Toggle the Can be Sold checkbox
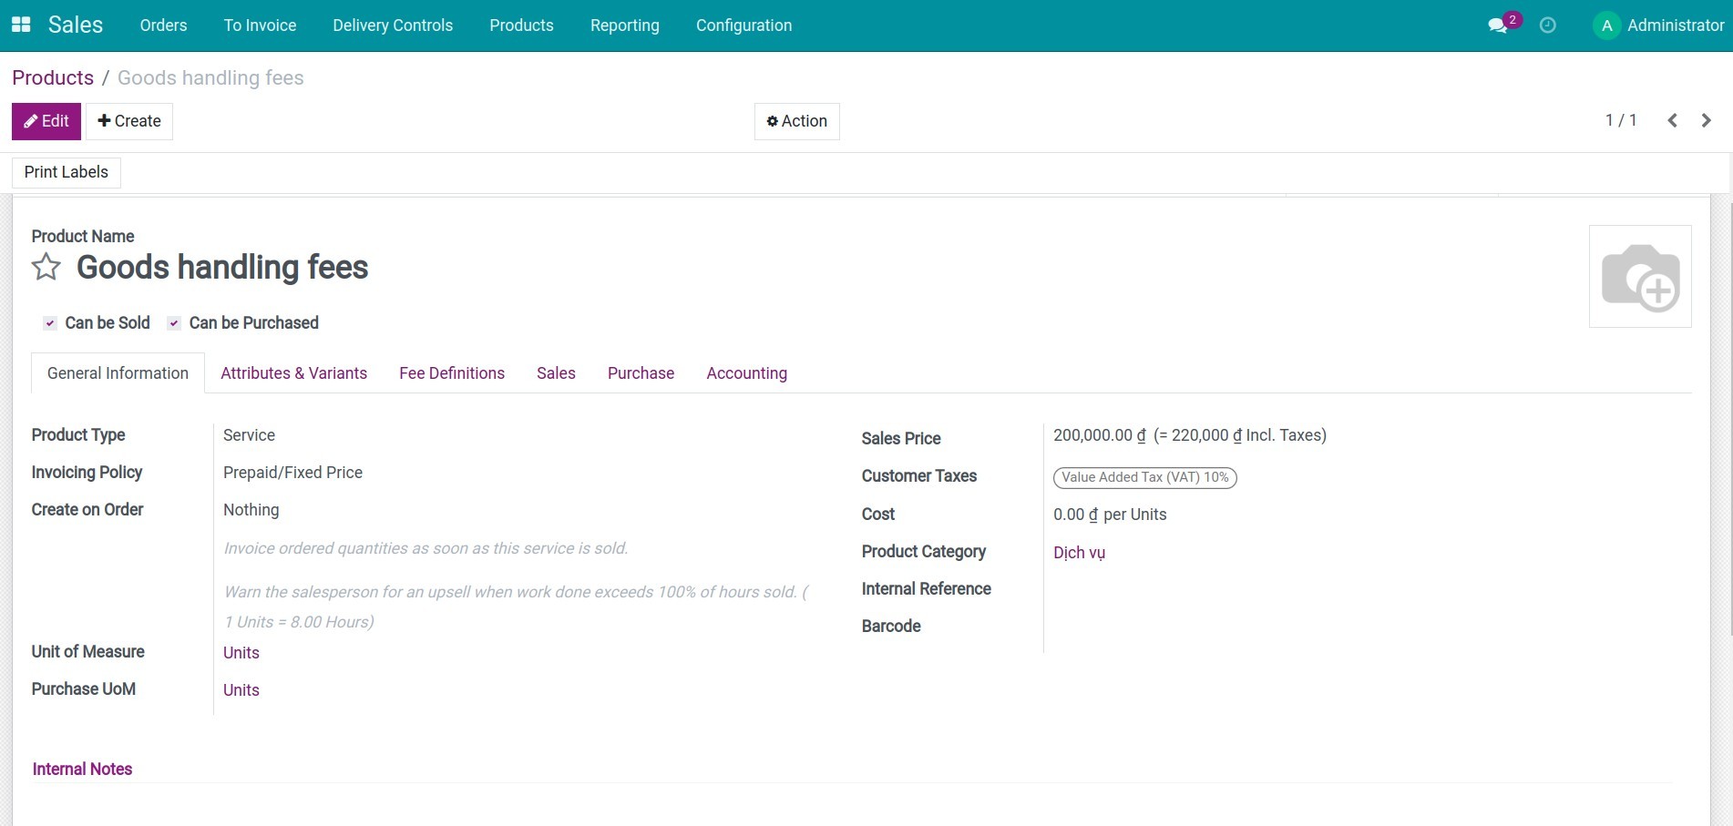The height and width of the screenshot is (826, 1733). [50, 322]
